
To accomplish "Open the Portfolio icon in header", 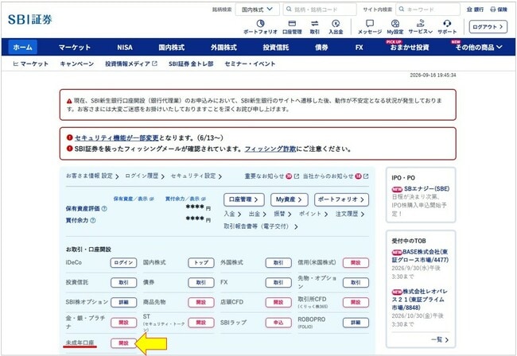I will pyautogui.click(x=260, y=27).
